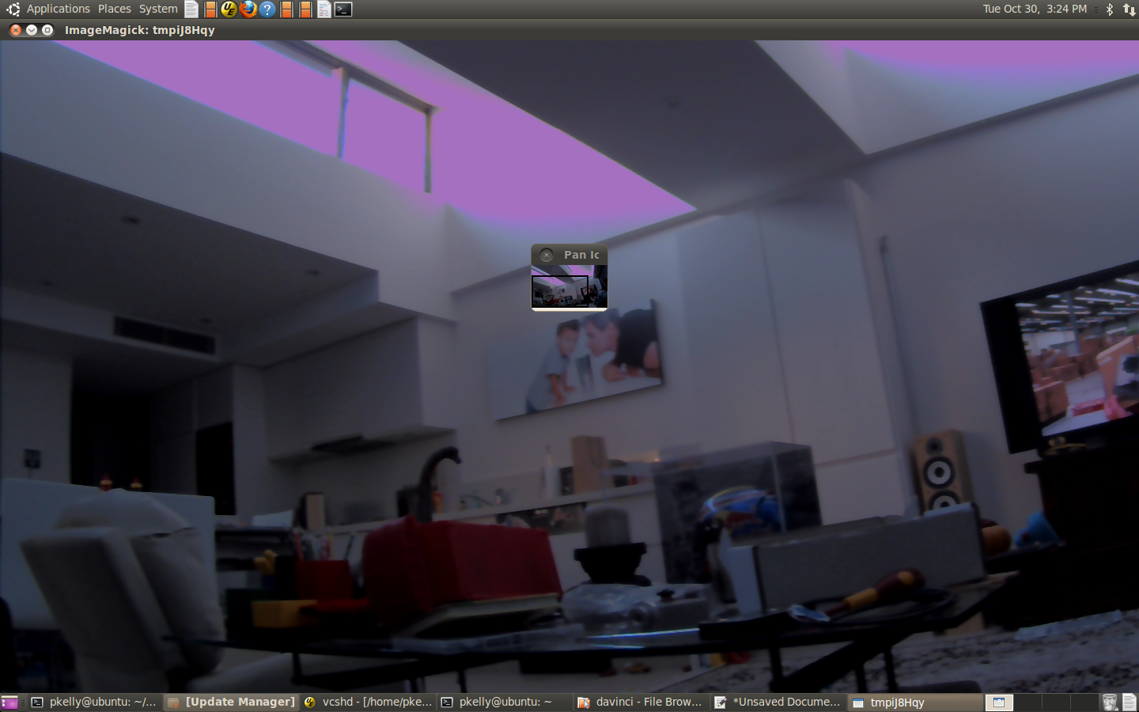Open the System menu
This screenshot has height=712, width=1139.
158,9
